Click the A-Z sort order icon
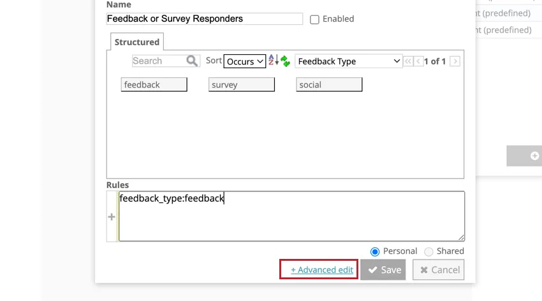Viewport: 542px width, 301px height. (273, 61)
